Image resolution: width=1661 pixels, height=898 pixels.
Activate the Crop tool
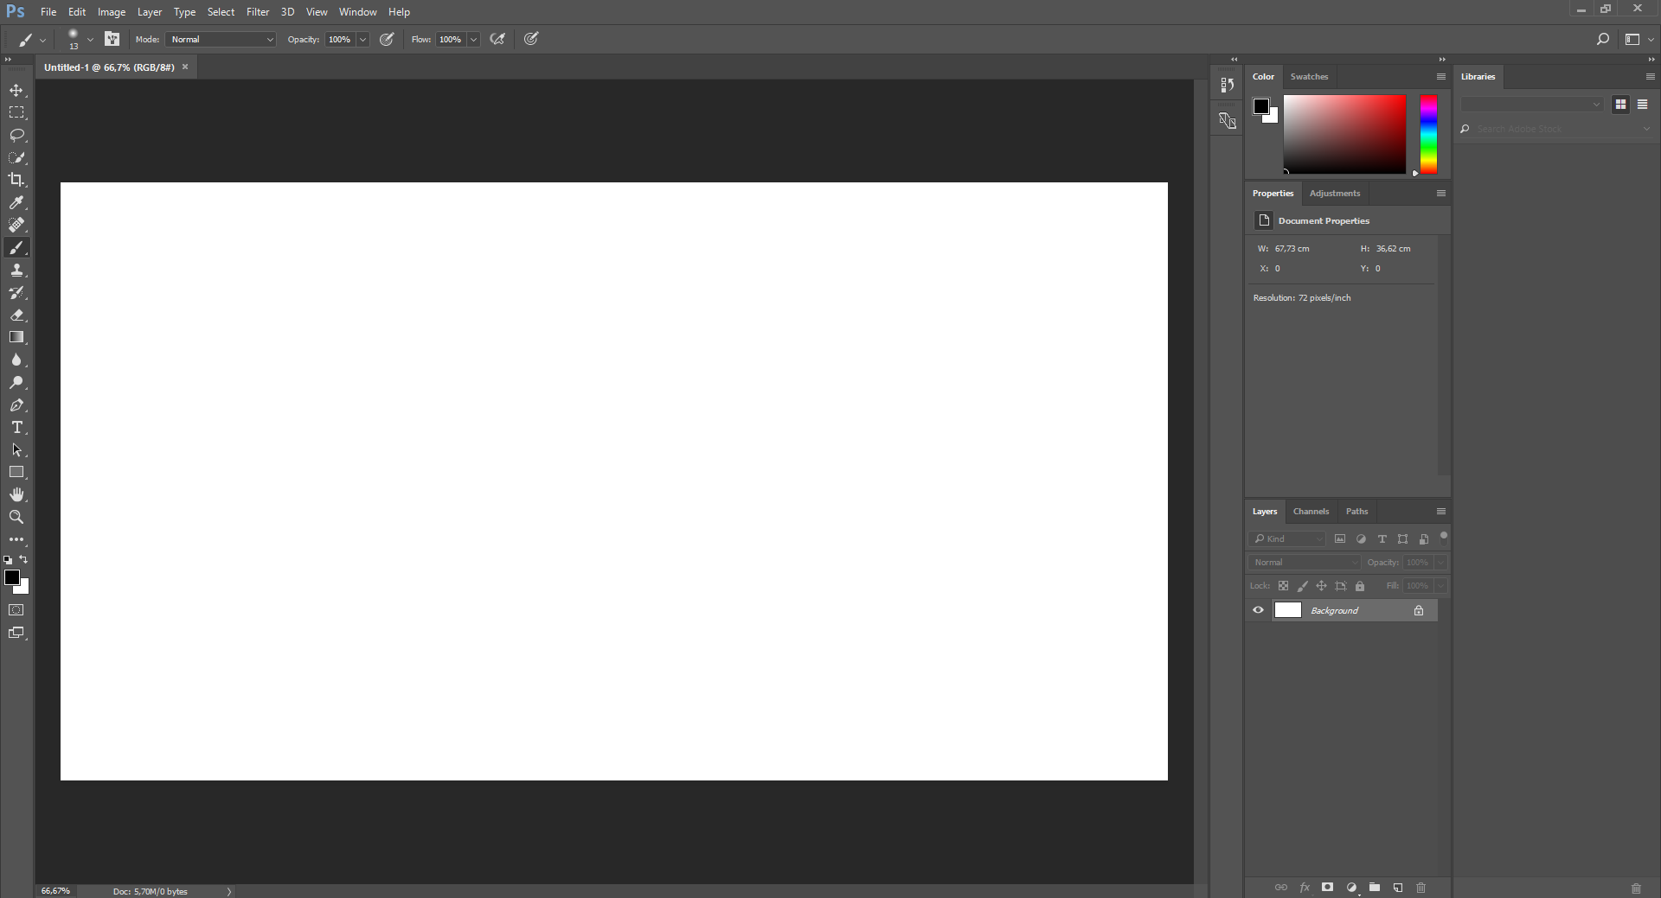click(x=17, y=180)
